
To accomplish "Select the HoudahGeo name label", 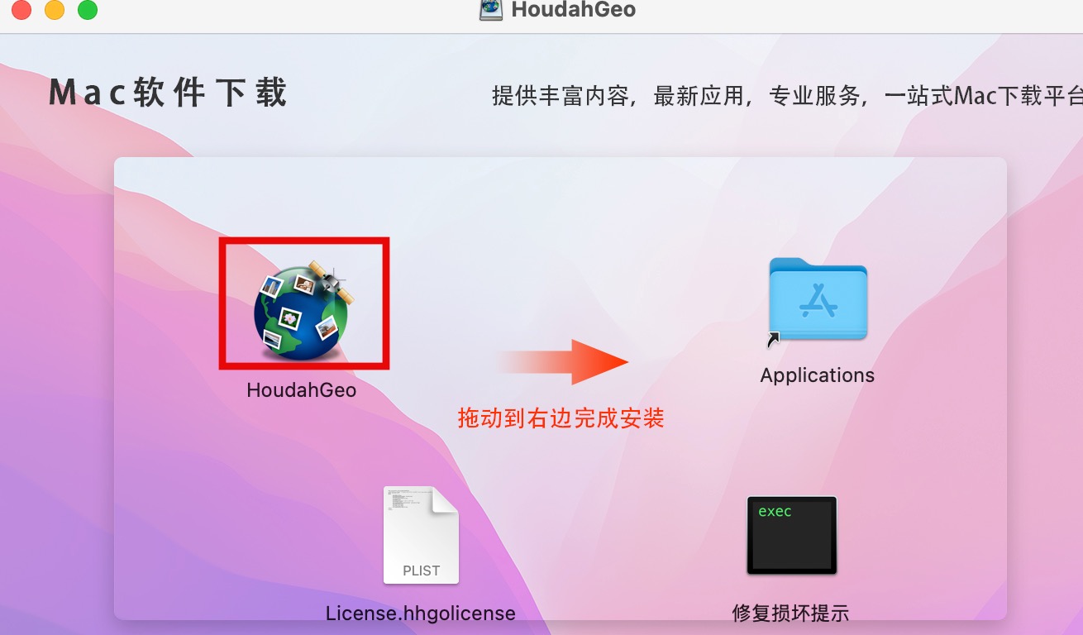I will 302,389.
